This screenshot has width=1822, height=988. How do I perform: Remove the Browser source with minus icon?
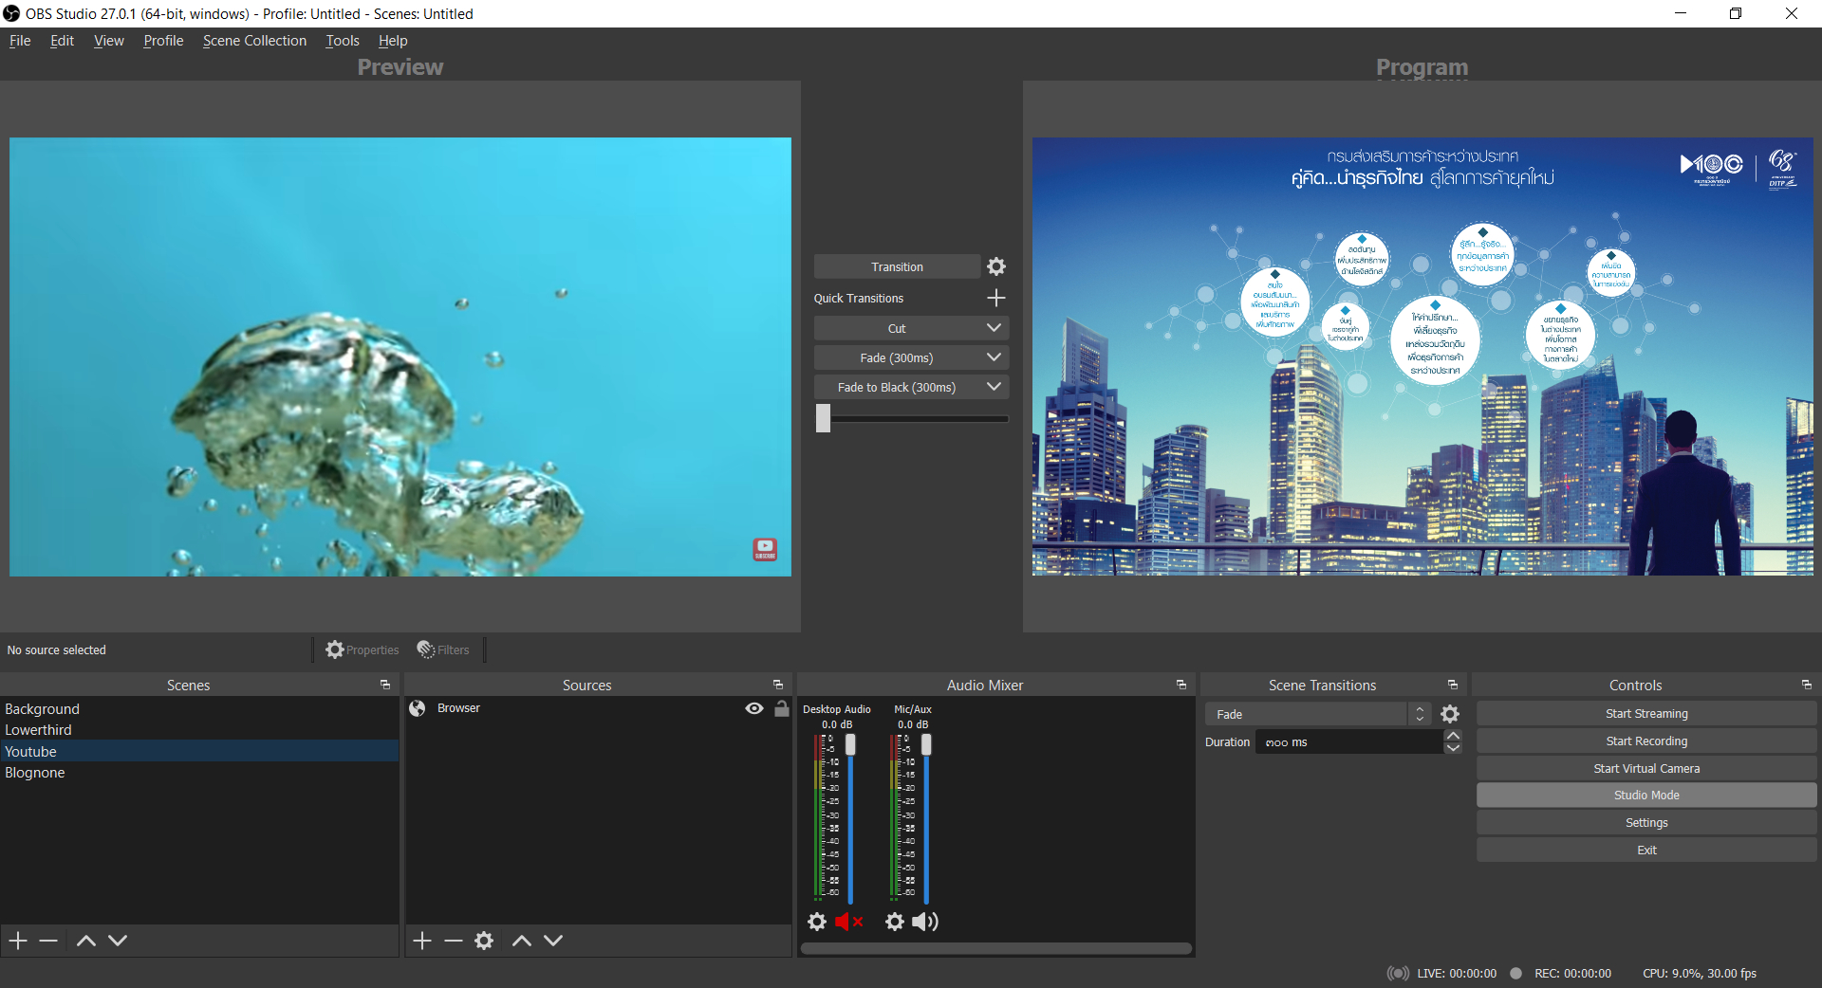tap(453, 940)
